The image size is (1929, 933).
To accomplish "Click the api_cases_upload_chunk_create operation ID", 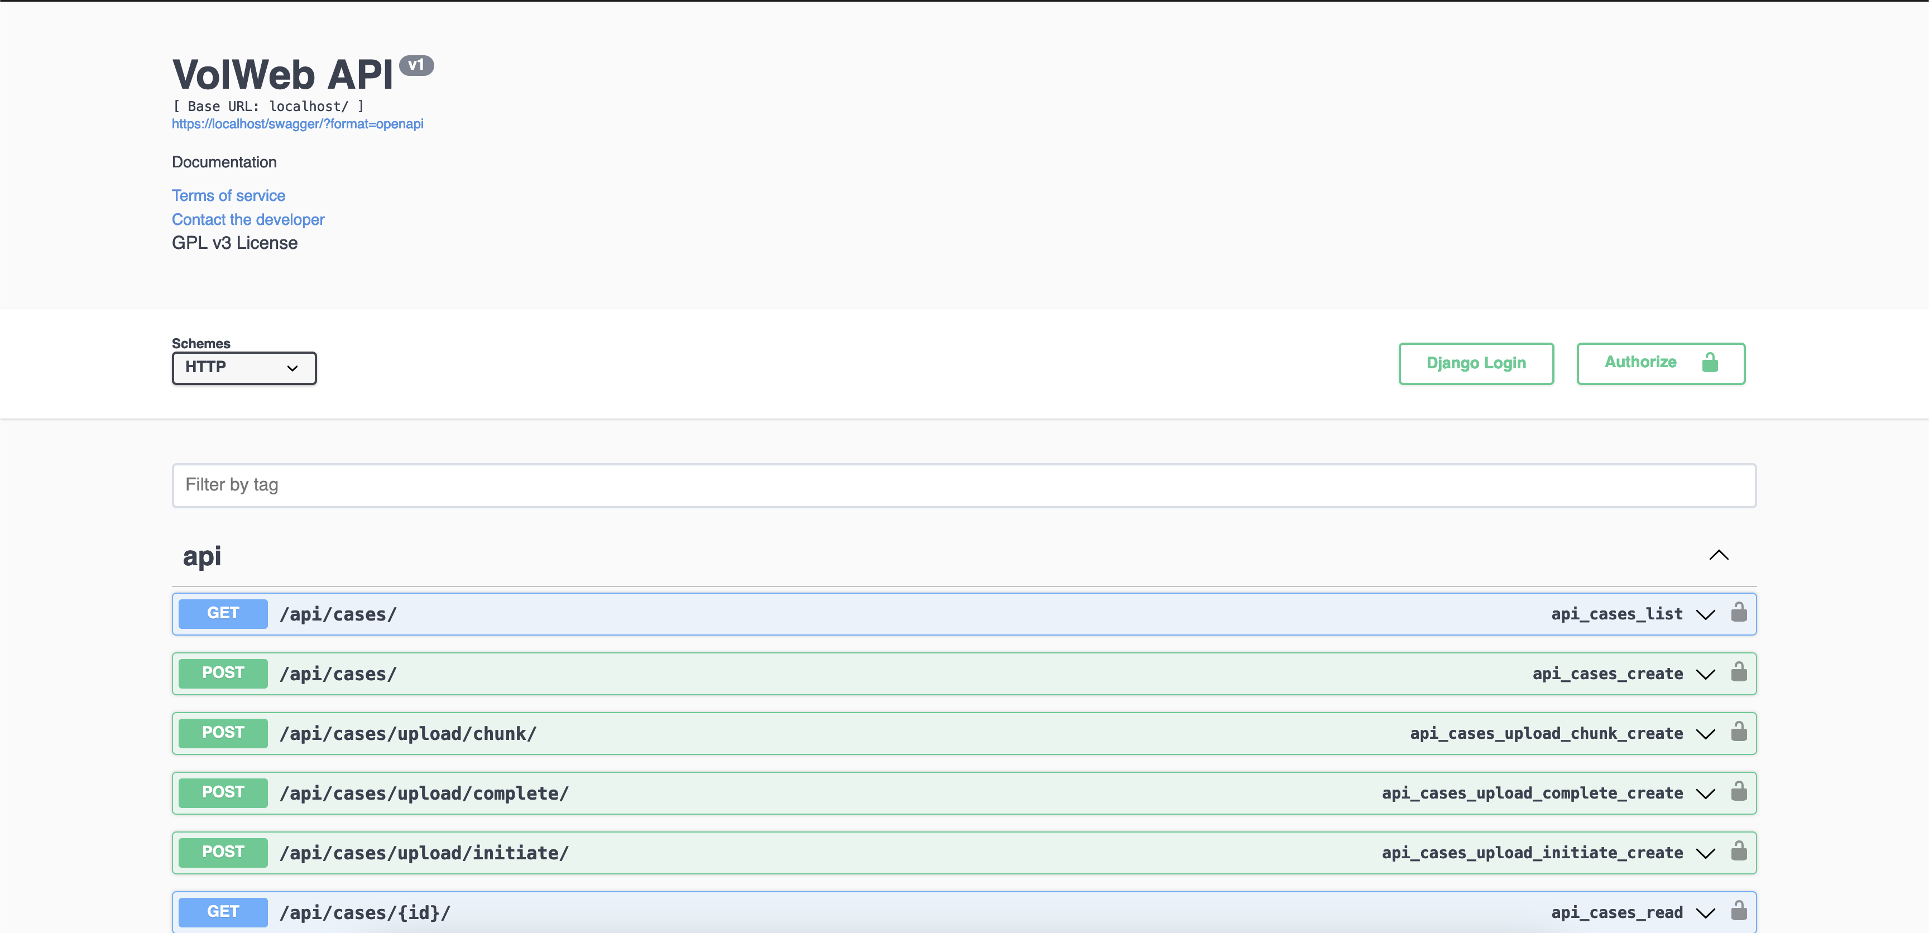I will coord(1546,733).
